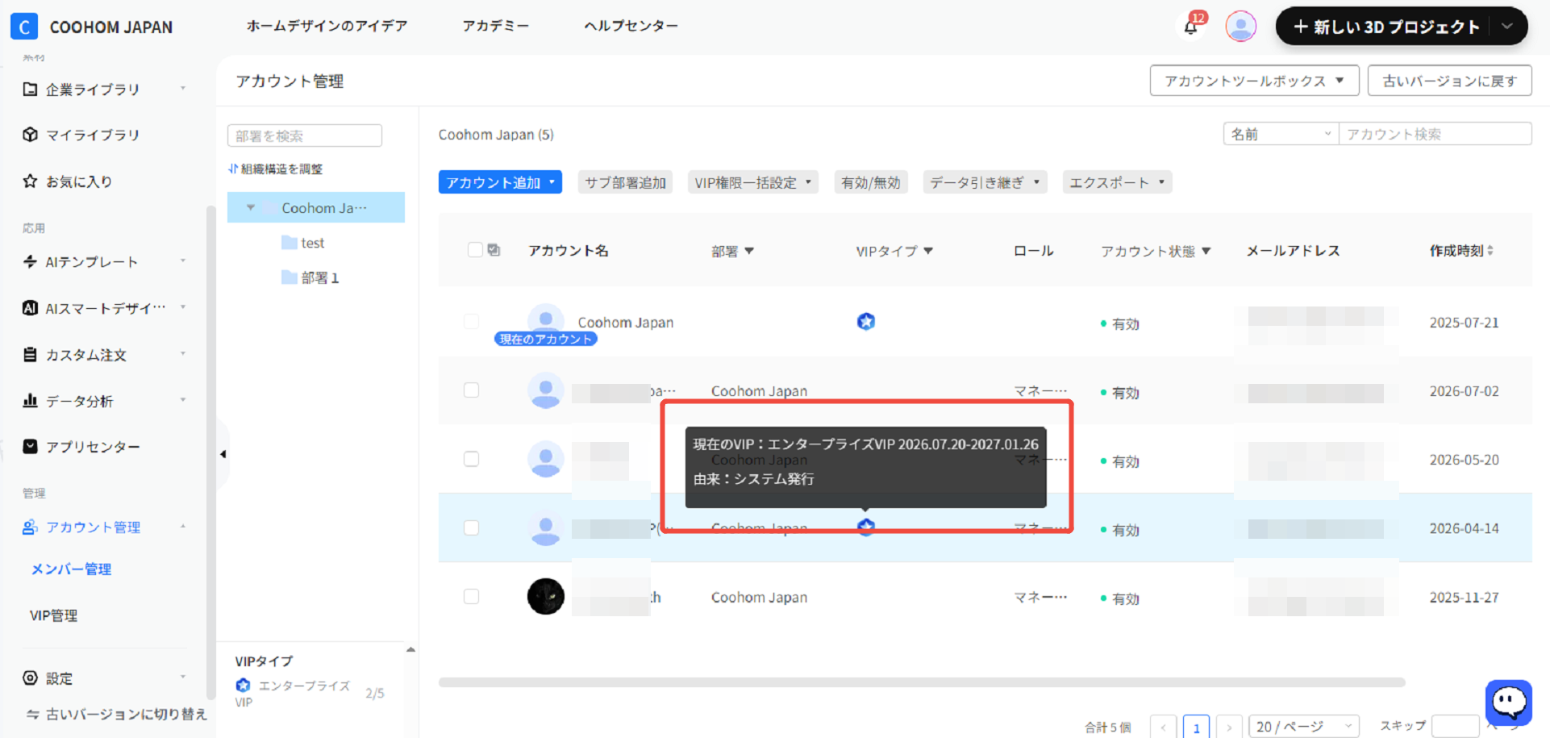Check the box for the 2026-05-20 account row
The image size is (1550, 738).
click(472, 459)
